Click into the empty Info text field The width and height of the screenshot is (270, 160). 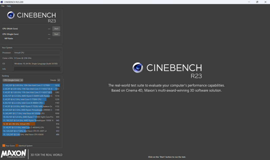[x=37, y=69]
